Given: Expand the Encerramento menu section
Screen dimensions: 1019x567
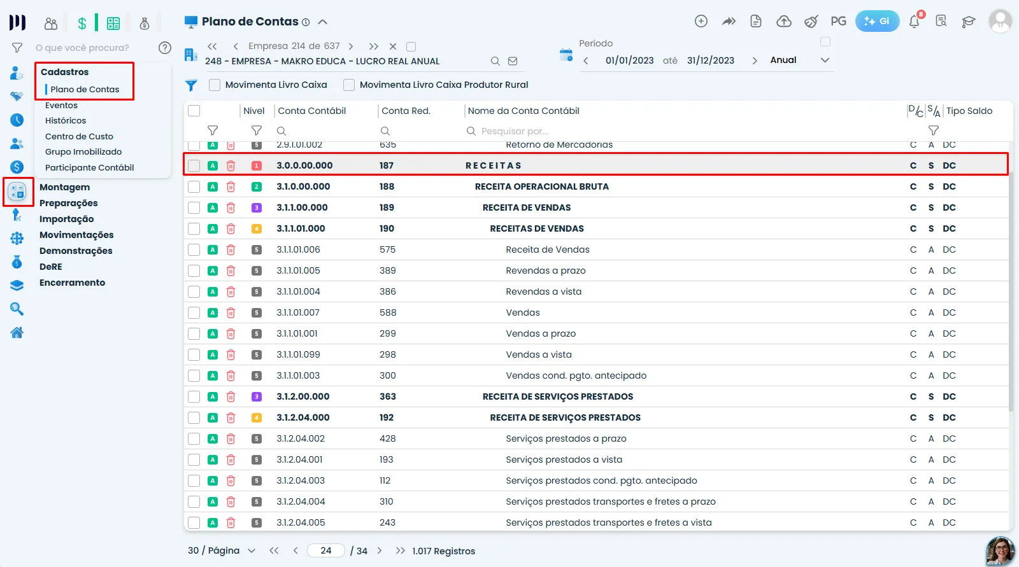Looking at the screenshot, I should (x=72, y=283).
